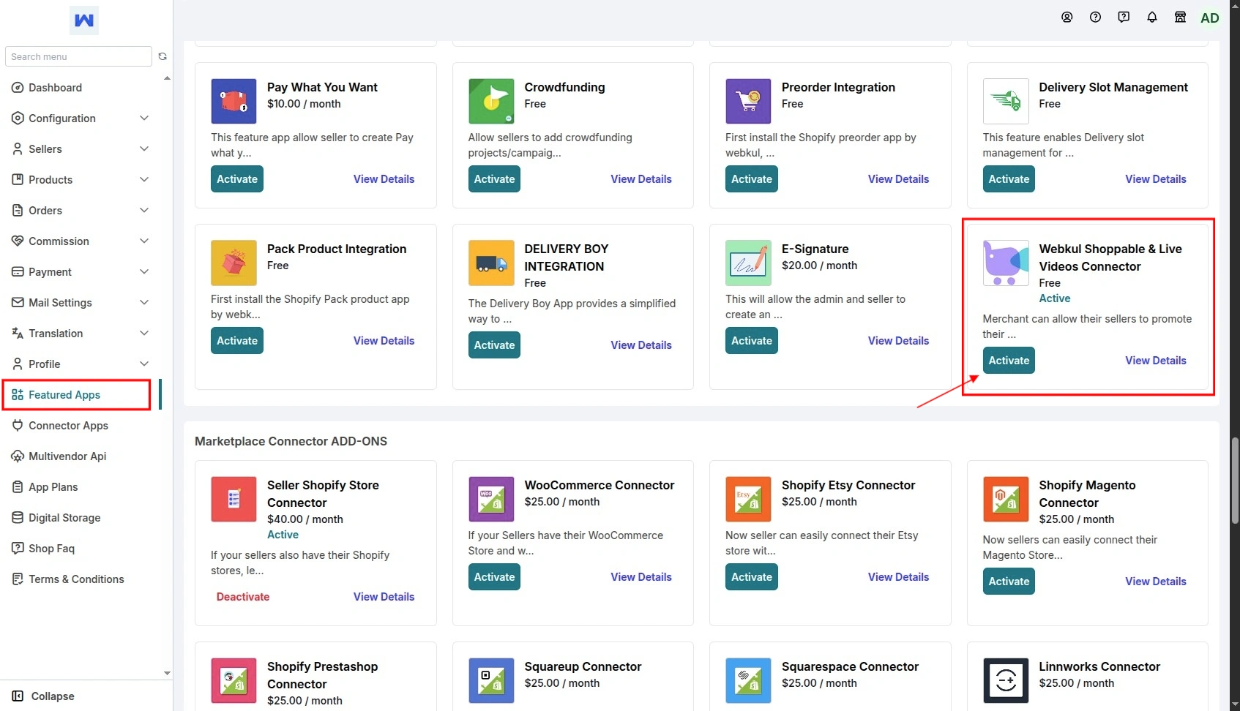The width and height of the screenshot is (1240, 711).
Task: Activate the Delivery Boy Integration app
Action: coord(494,345)
